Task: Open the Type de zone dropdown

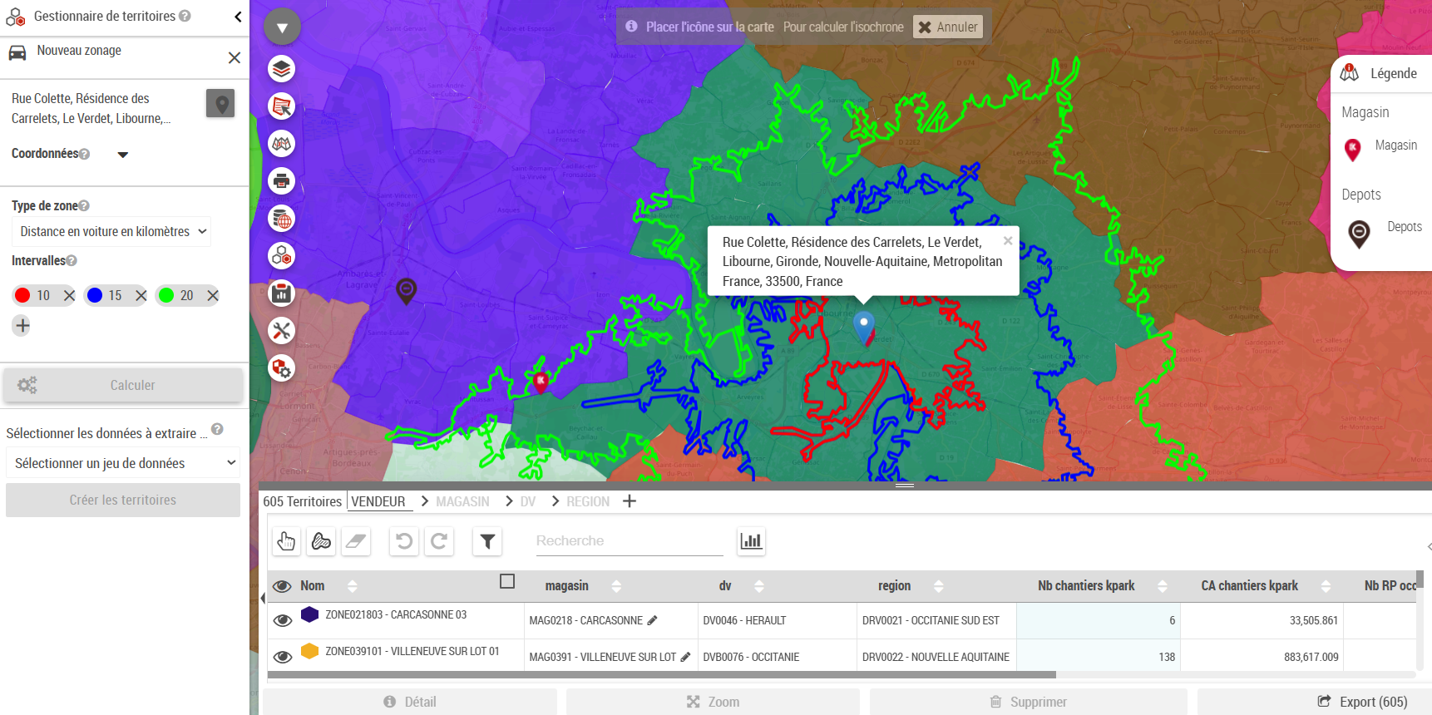Action: 111,232
